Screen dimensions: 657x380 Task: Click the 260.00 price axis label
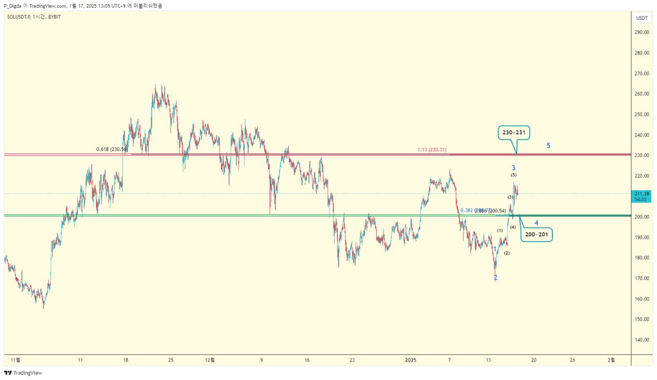point(642,94)
